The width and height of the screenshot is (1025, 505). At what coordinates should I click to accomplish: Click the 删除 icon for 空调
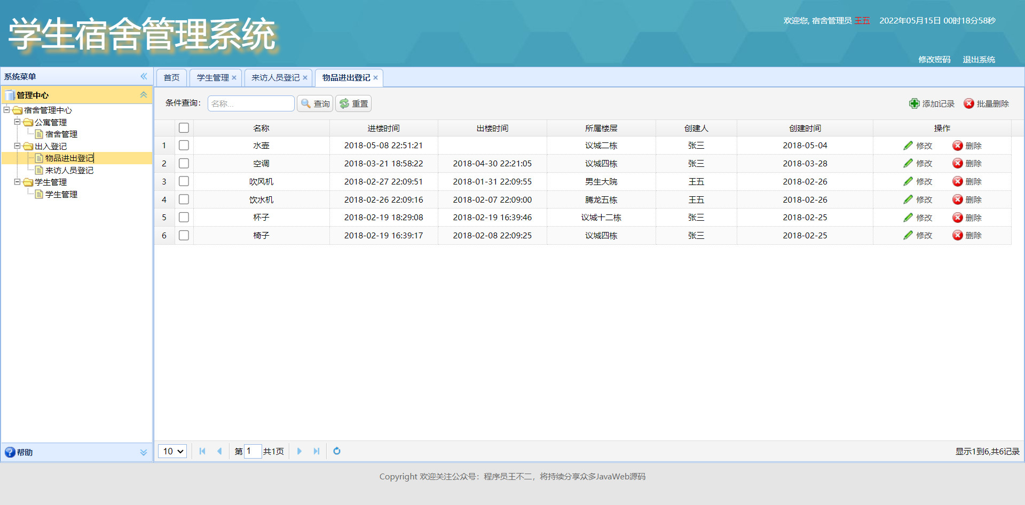957,163
